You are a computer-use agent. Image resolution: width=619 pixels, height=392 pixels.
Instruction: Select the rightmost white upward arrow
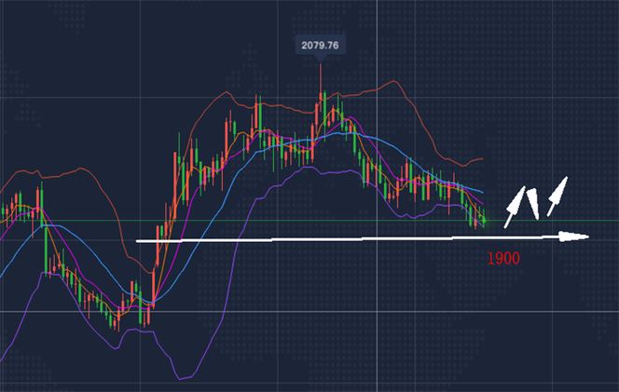pyautogui.click(x=557, y=193)
